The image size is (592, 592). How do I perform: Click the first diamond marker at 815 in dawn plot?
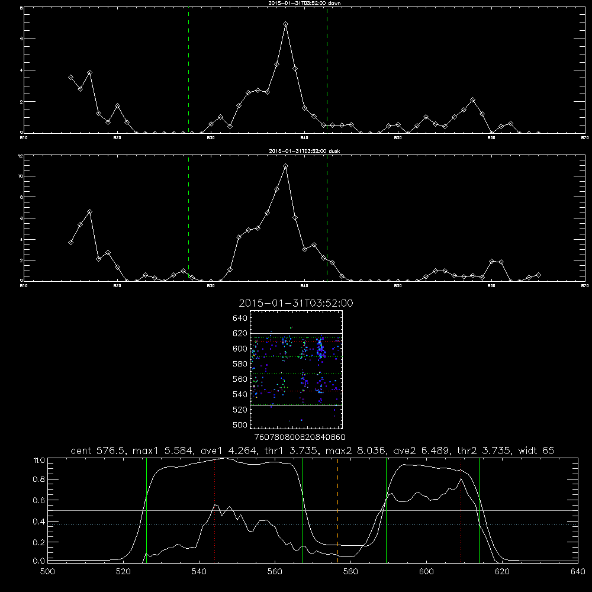click(x=70, y=77)
